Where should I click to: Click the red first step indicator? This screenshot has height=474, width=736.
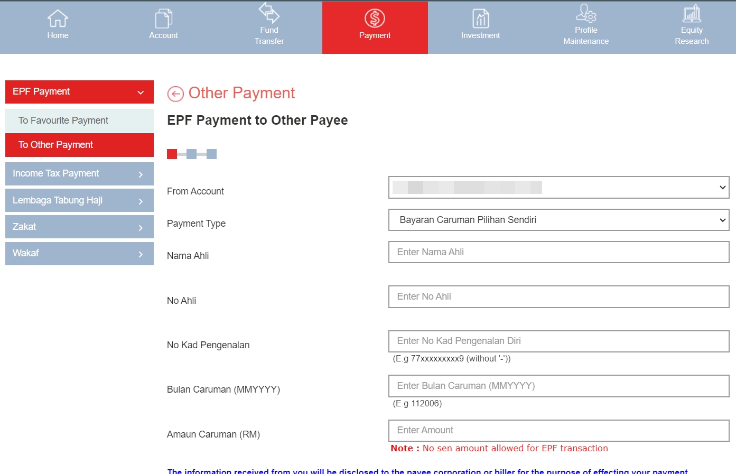click(172, 154)
